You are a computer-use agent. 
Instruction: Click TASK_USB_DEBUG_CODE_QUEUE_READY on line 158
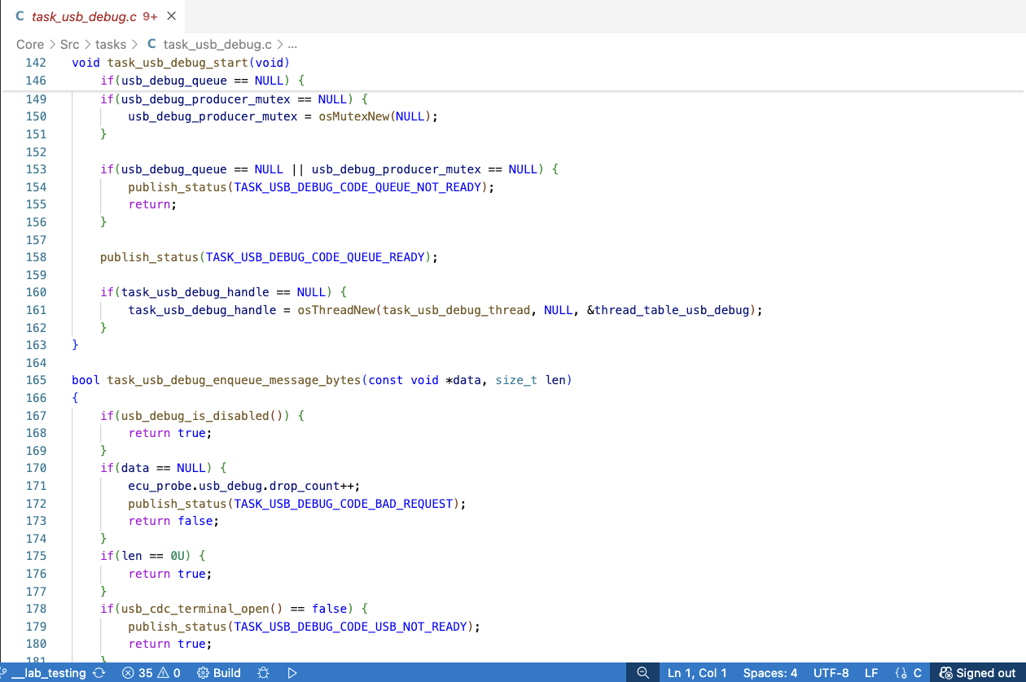pos(315,257)
